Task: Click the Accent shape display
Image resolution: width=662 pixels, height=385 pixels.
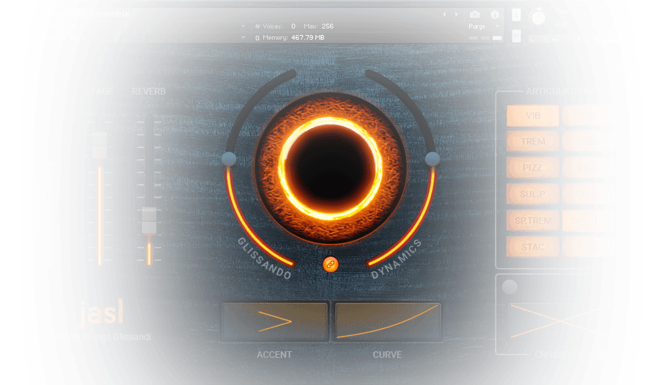Action: [x=275, y=321]
